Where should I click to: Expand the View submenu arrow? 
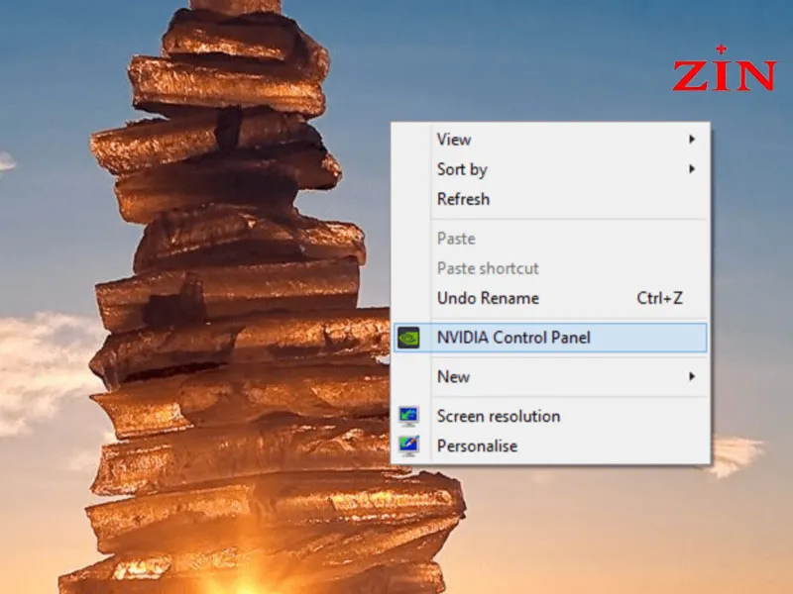[692, 140]
